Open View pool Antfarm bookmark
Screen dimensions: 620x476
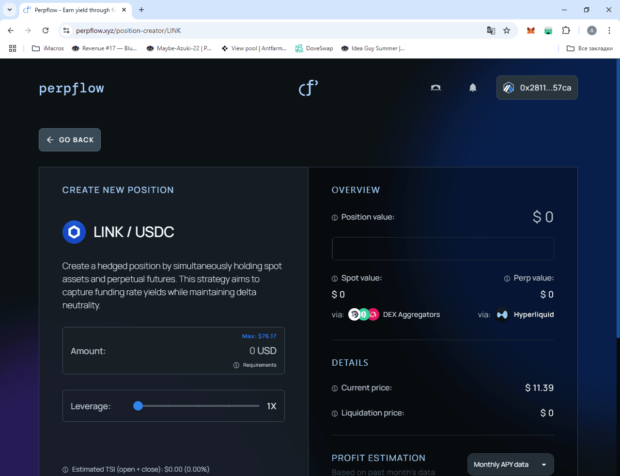[x=254, y=48]
